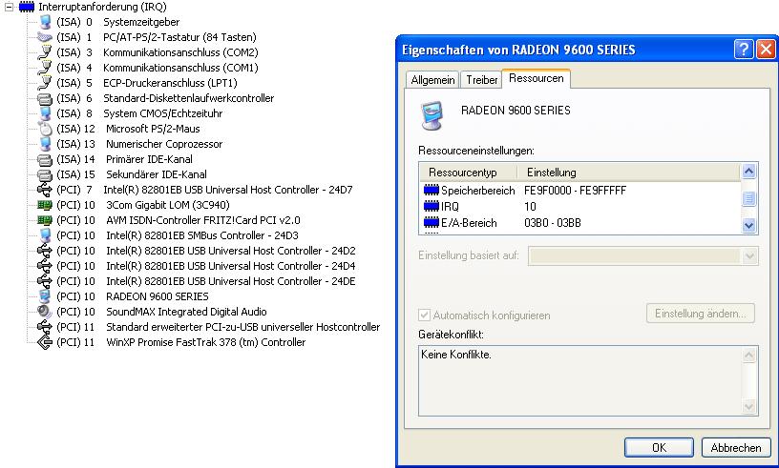
Task: Click the USB icon for controller 24D2
Action: coord(45,251)
